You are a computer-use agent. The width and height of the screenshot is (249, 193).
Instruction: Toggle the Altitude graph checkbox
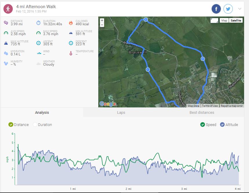pos(222,125)
